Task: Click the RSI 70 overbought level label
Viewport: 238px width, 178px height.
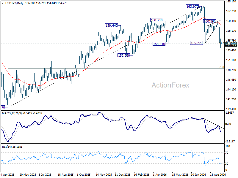Action: [x=227, y=153]
